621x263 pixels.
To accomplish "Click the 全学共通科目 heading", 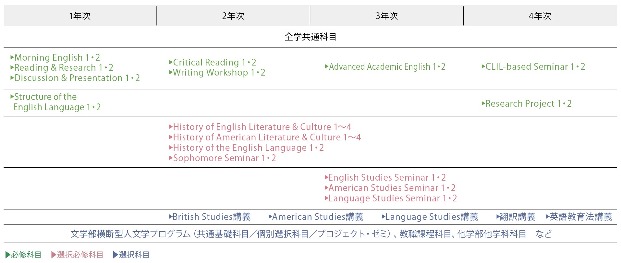I will (x=310, y=37).
